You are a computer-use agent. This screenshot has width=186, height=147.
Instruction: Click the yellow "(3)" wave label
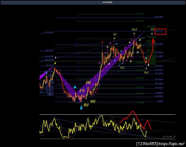88,82
